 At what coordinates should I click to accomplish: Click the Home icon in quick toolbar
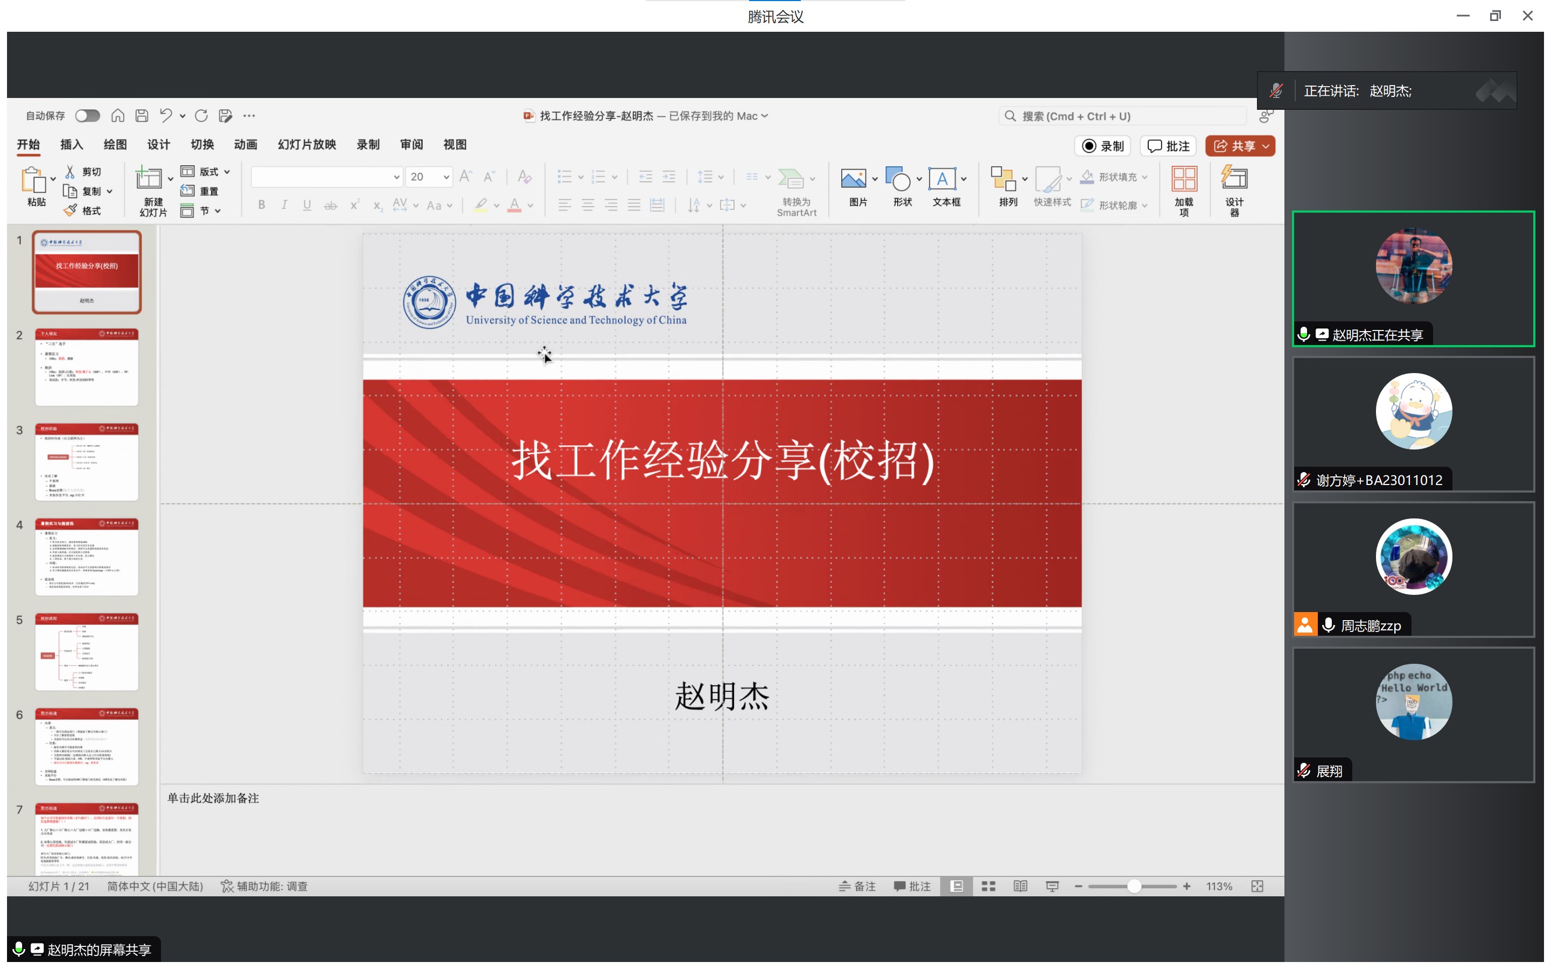point(118,115)
